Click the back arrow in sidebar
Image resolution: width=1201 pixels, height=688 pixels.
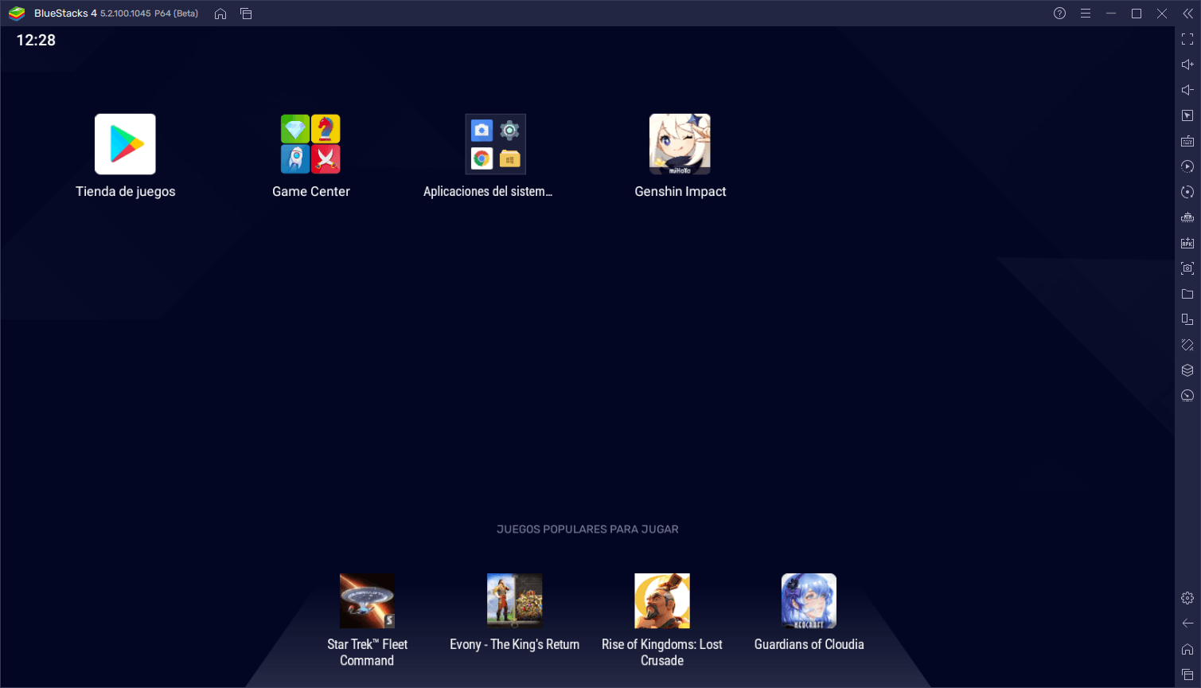coord(1187,623)
